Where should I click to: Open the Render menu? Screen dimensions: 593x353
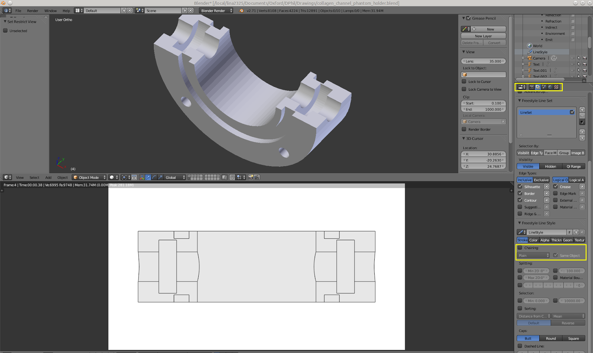point(32,11)
